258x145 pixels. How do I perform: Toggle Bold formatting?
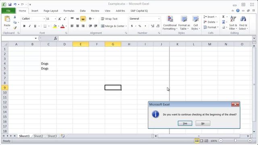tap(24, 26)
